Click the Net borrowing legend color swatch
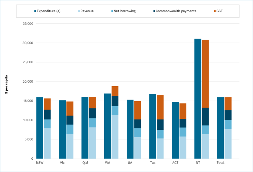 [112, 11]
